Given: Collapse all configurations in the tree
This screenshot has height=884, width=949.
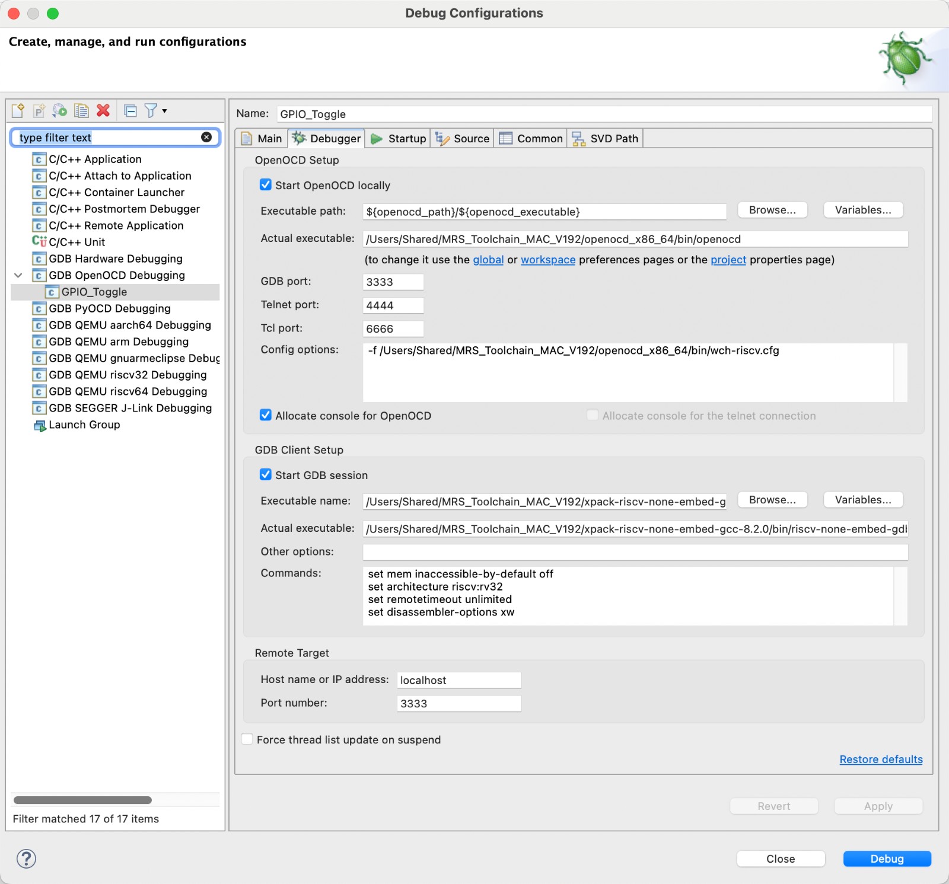Looking at the screenshot, I should [130, 110].
